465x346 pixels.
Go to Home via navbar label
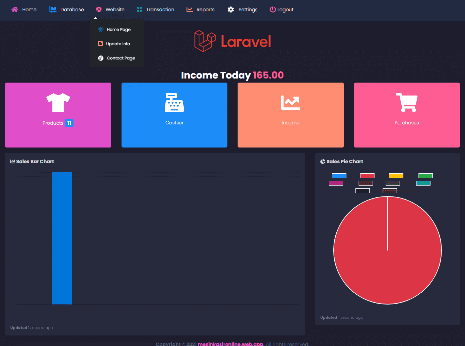29,10
